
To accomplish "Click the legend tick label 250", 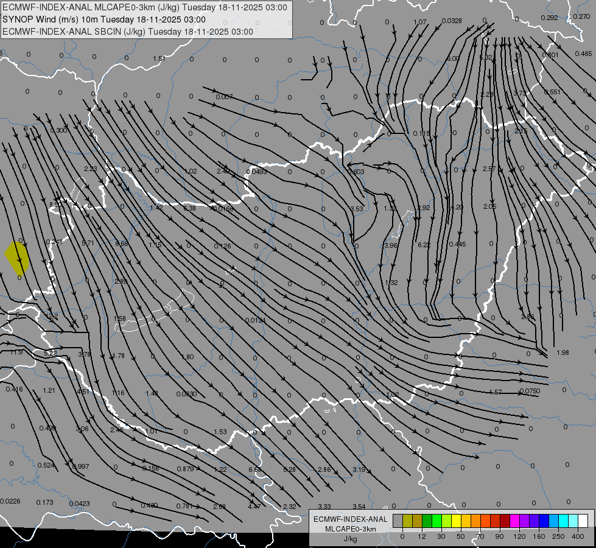I will [558, 536].
